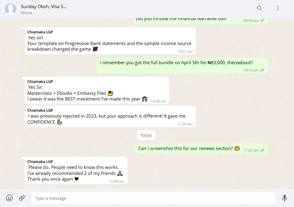294x207 pixels.
Task: Open search in conversation
Action: pyautogui.click(x=259, y=8)
